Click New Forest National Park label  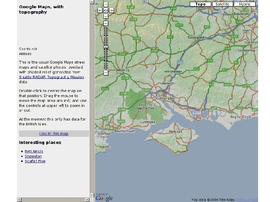pos(146,107)
